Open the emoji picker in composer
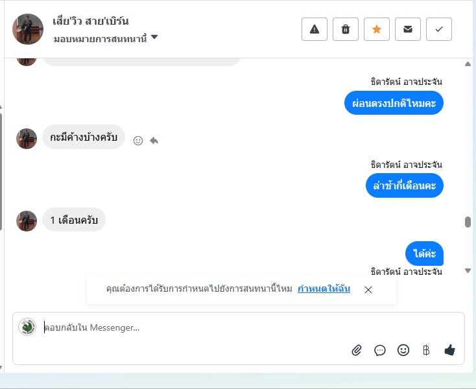This screenshot has height=389, width=476. click(403, 350)
